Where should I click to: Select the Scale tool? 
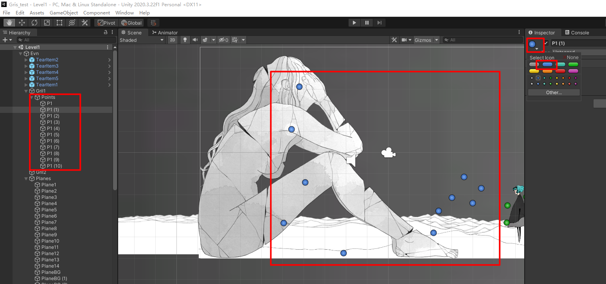coord(47,23)
